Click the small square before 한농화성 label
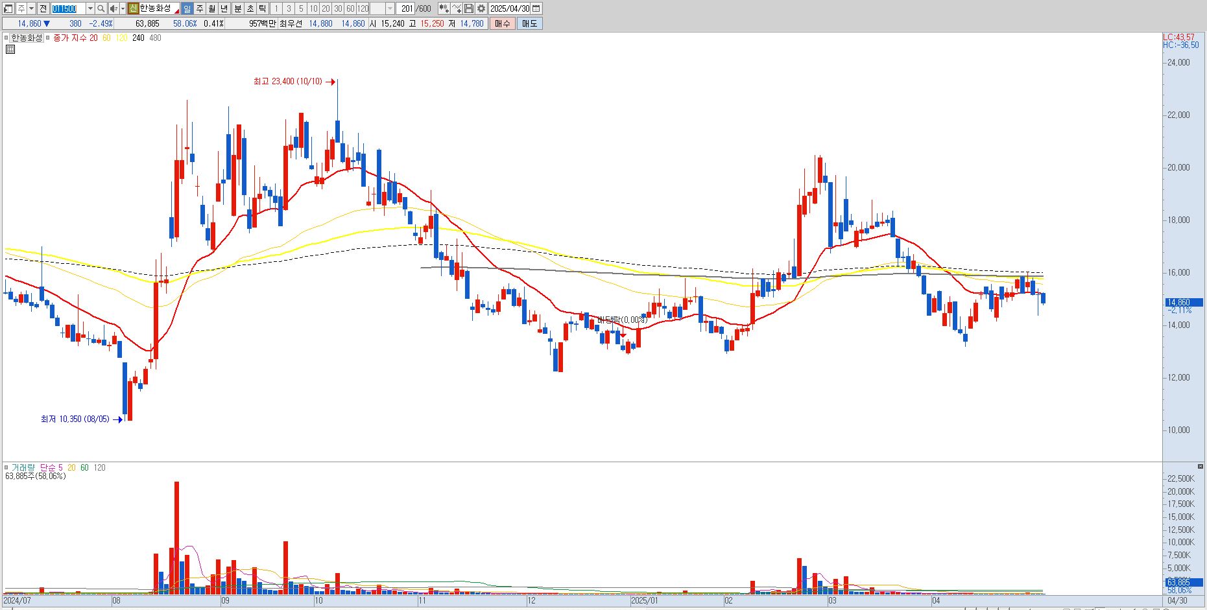The height and width of the screenshot is (610, 1207). pos(6,38)
